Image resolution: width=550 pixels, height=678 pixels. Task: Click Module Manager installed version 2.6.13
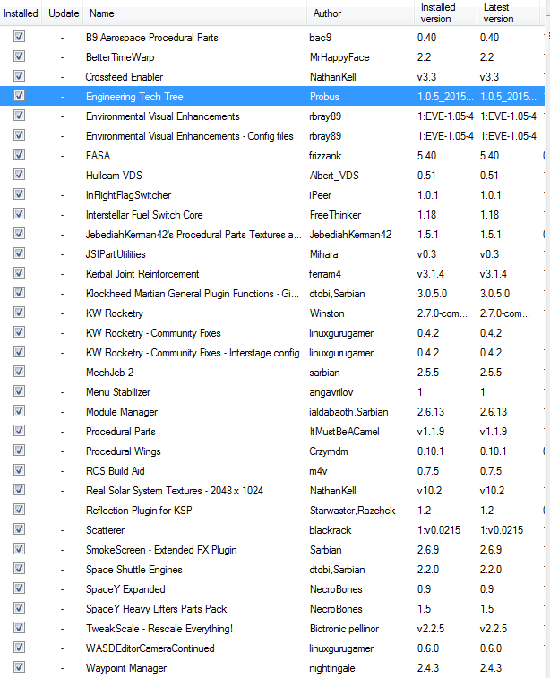coord(431,412)
